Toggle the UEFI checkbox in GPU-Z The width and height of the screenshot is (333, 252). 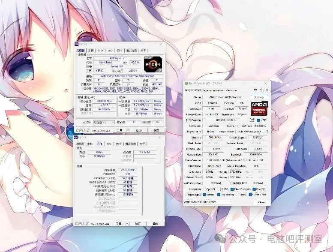(x=258, y=120)
